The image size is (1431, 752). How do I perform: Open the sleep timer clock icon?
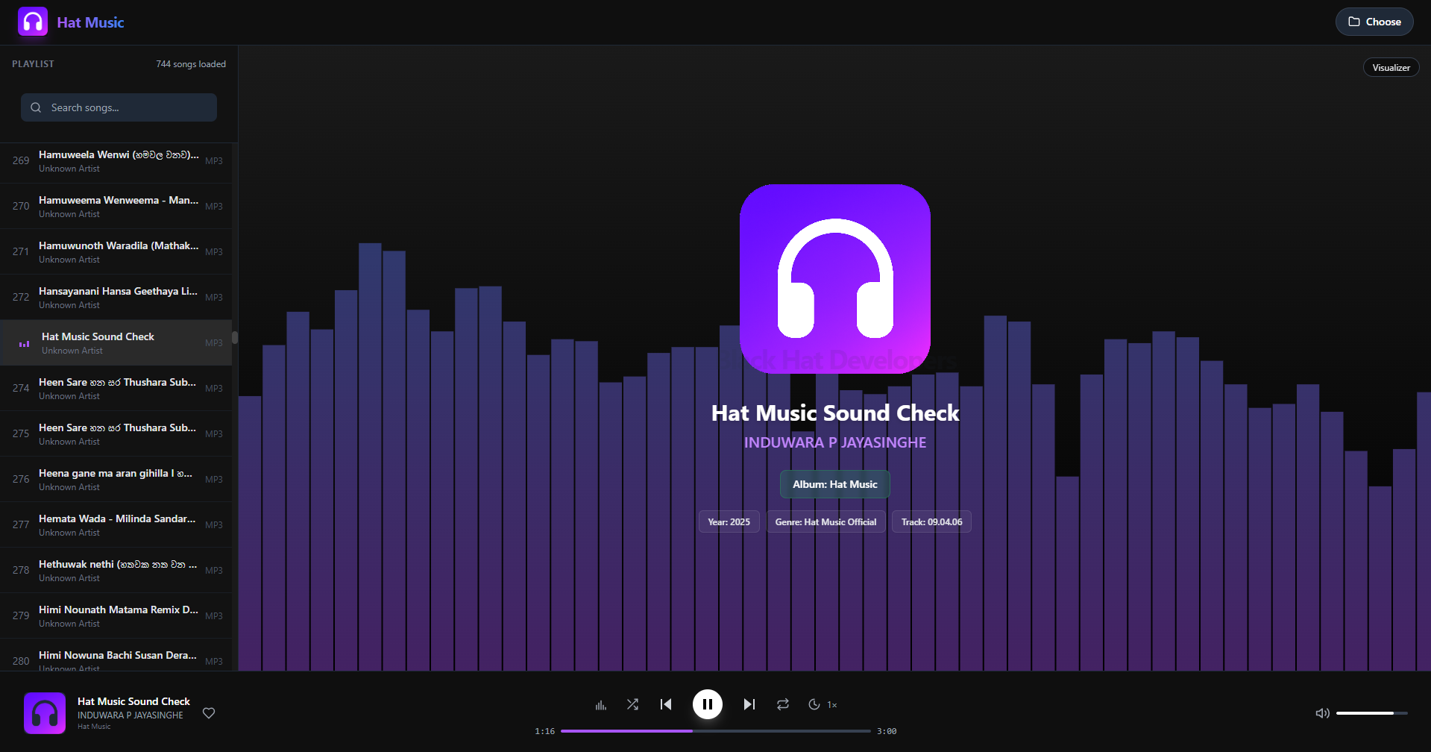(x=814, y=704)
